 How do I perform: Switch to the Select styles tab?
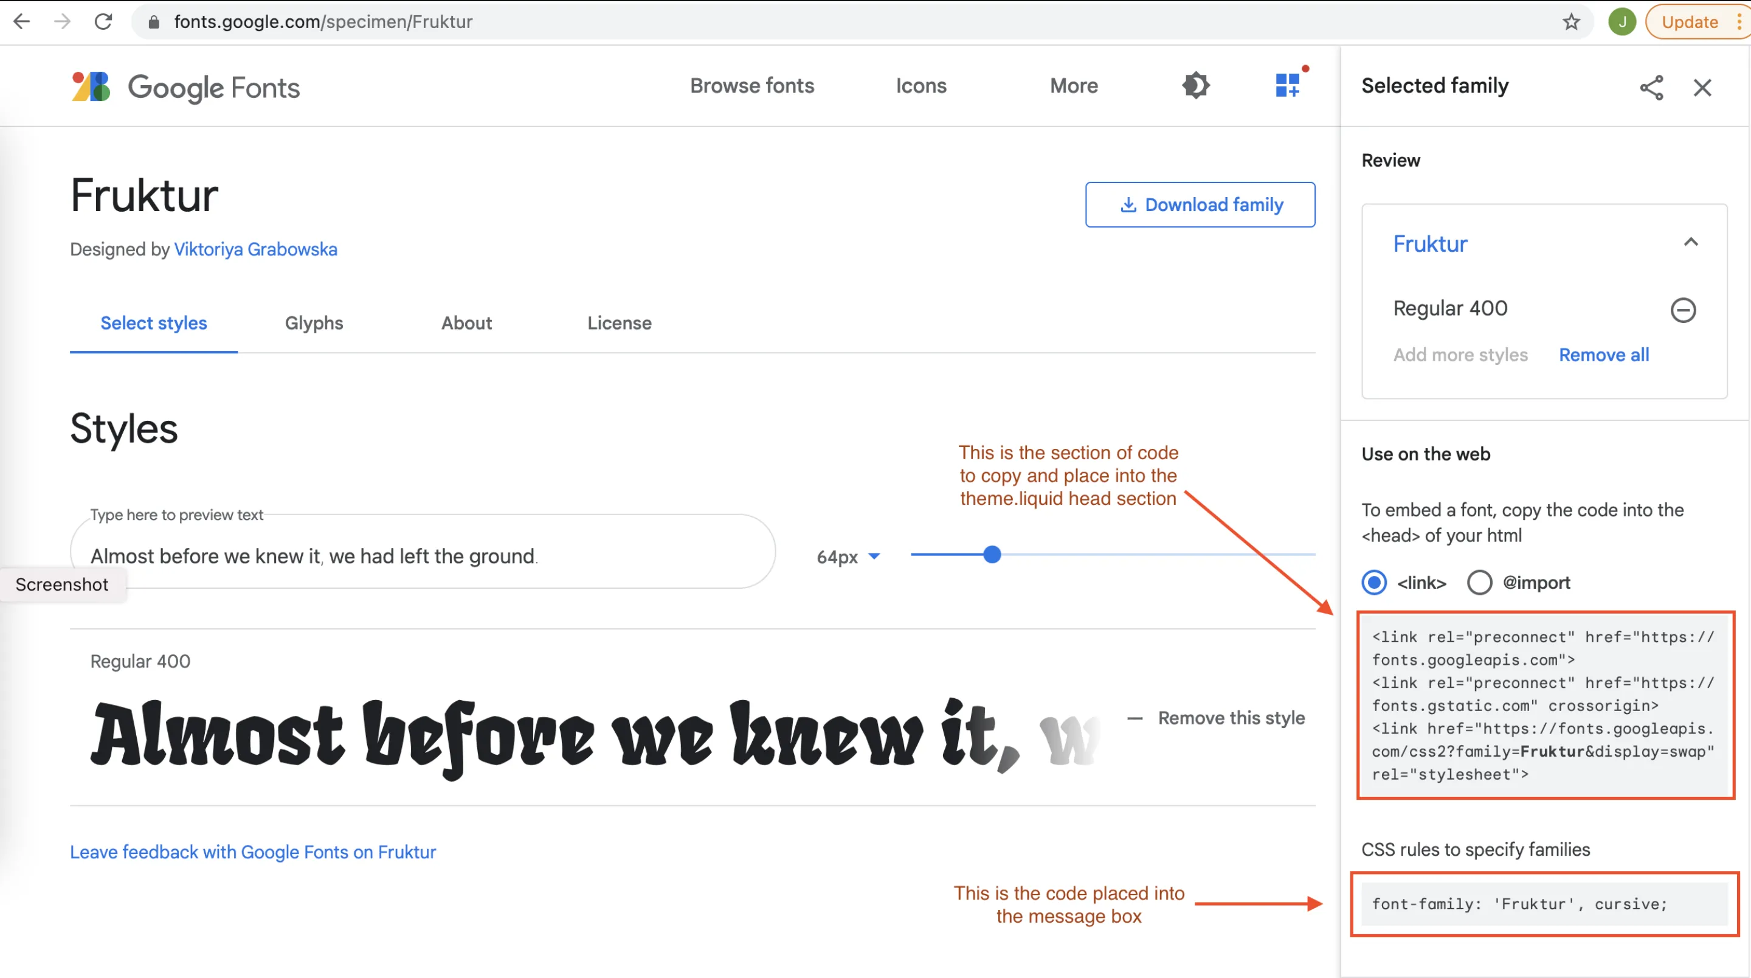(x=154, y=323)
